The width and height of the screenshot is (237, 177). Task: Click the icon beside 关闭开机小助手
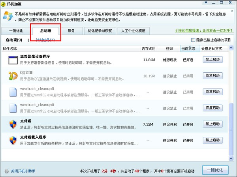point(6,171)
